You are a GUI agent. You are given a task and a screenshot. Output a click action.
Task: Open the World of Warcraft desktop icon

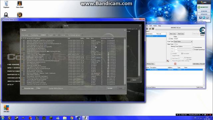pos(20,15)
